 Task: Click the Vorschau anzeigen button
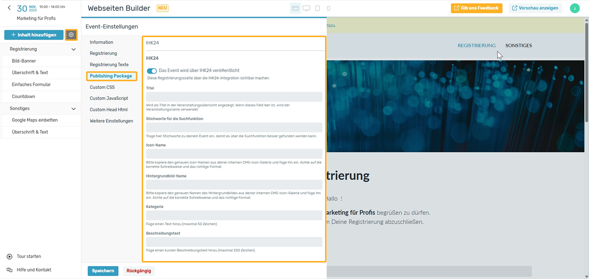(x=535, y=8)
